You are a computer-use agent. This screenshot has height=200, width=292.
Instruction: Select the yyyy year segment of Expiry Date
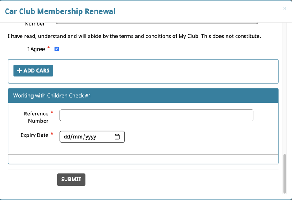pyautogui.click(x=91, y=137)
